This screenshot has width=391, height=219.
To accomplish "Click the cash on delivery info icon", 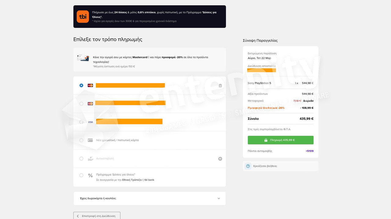I will [220, 159].
